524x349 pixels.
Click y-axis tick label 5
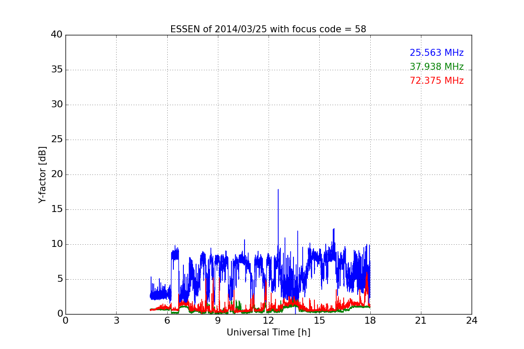coord(59,279)
